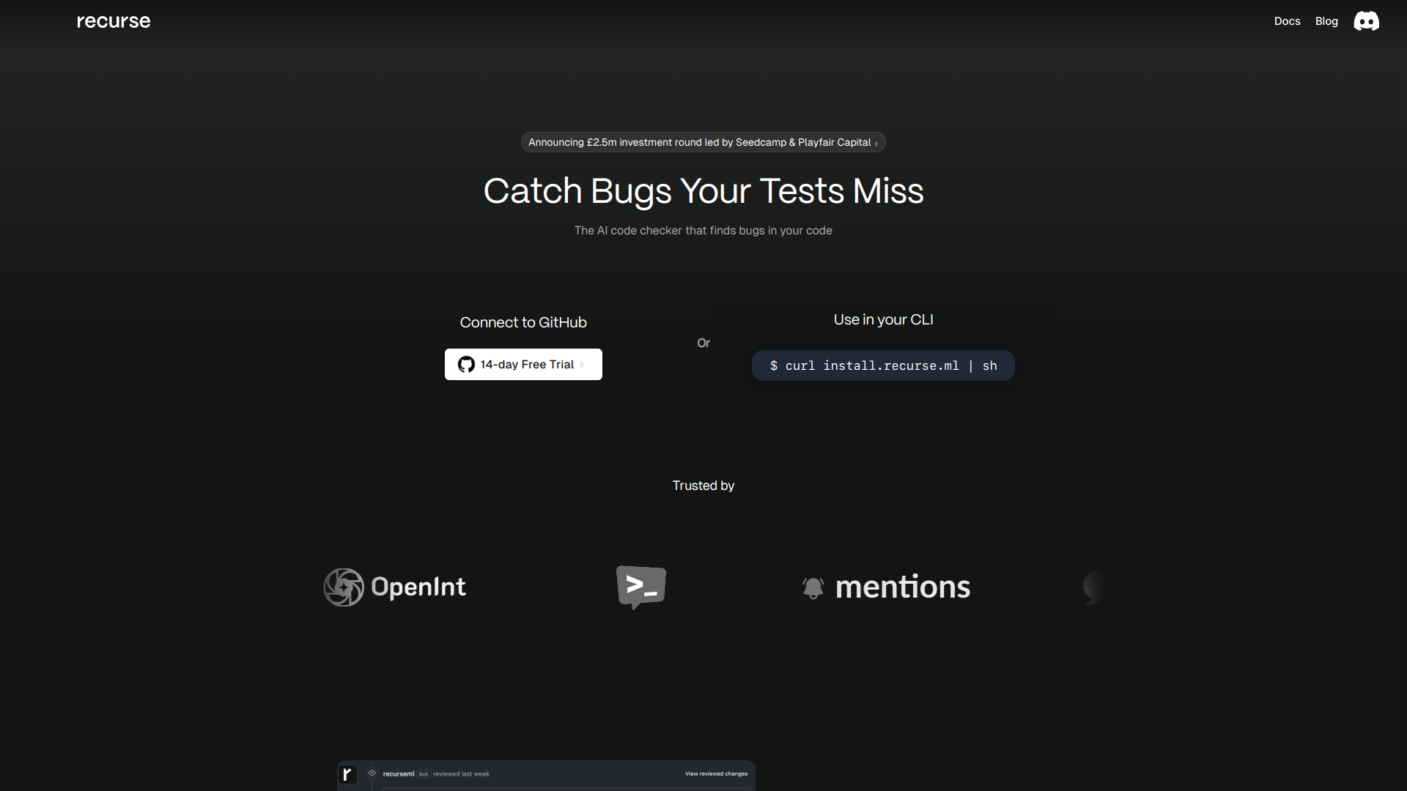
Task: Click the OpenInt aperture logo
Action: (x=344, y=587)
